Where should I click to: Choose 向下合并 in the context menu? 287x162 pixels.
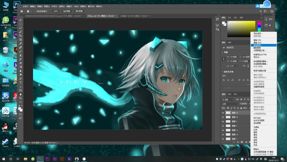coord(257,118)
